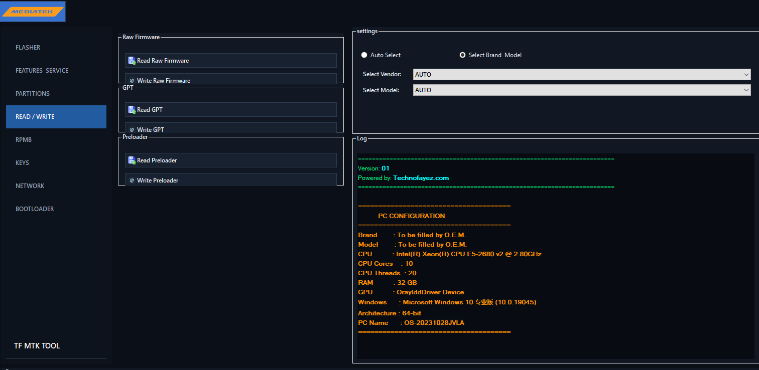
Task: Click the circular icon beside Write Preloader
Action: [132, 180]
